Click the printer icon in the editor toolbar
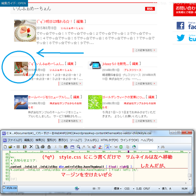Image resolution: width=196 pixels, height=196 pixels. pyautogui.click(x=43, y=147)
